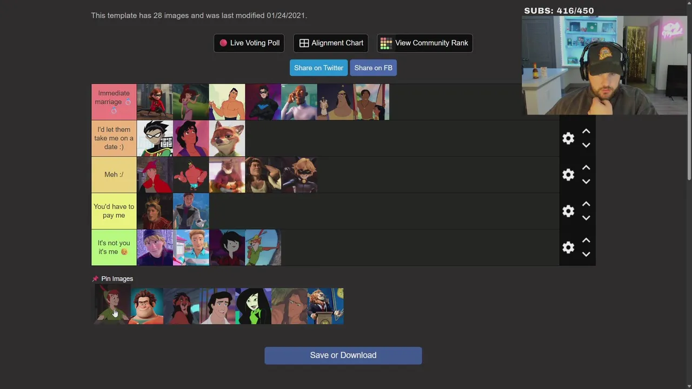Pick the cat in purple sweater image
692x389 pixels.
point(227,175)
